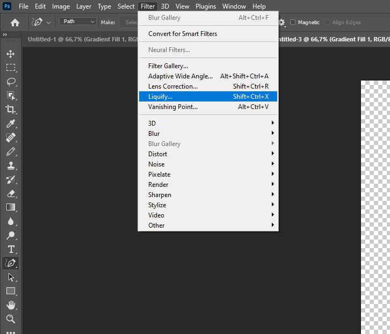
Task: Select the Spot Healing Brush tool
Action: (x=11, y=137)
